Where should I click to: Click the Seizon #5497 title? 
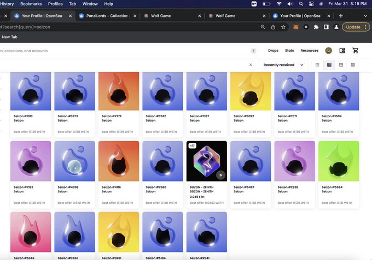[243, 187]
